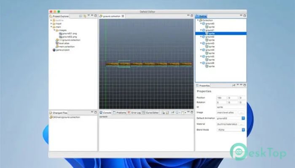This screenshot has height=168, width=295.
Task: Edit Position X field showing 190
Action: click(x=221, y=98)
